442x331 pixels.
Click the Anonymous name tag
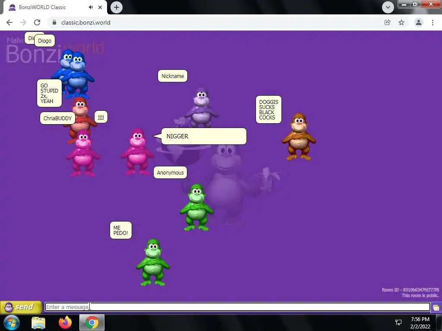[x=170, y=172]
